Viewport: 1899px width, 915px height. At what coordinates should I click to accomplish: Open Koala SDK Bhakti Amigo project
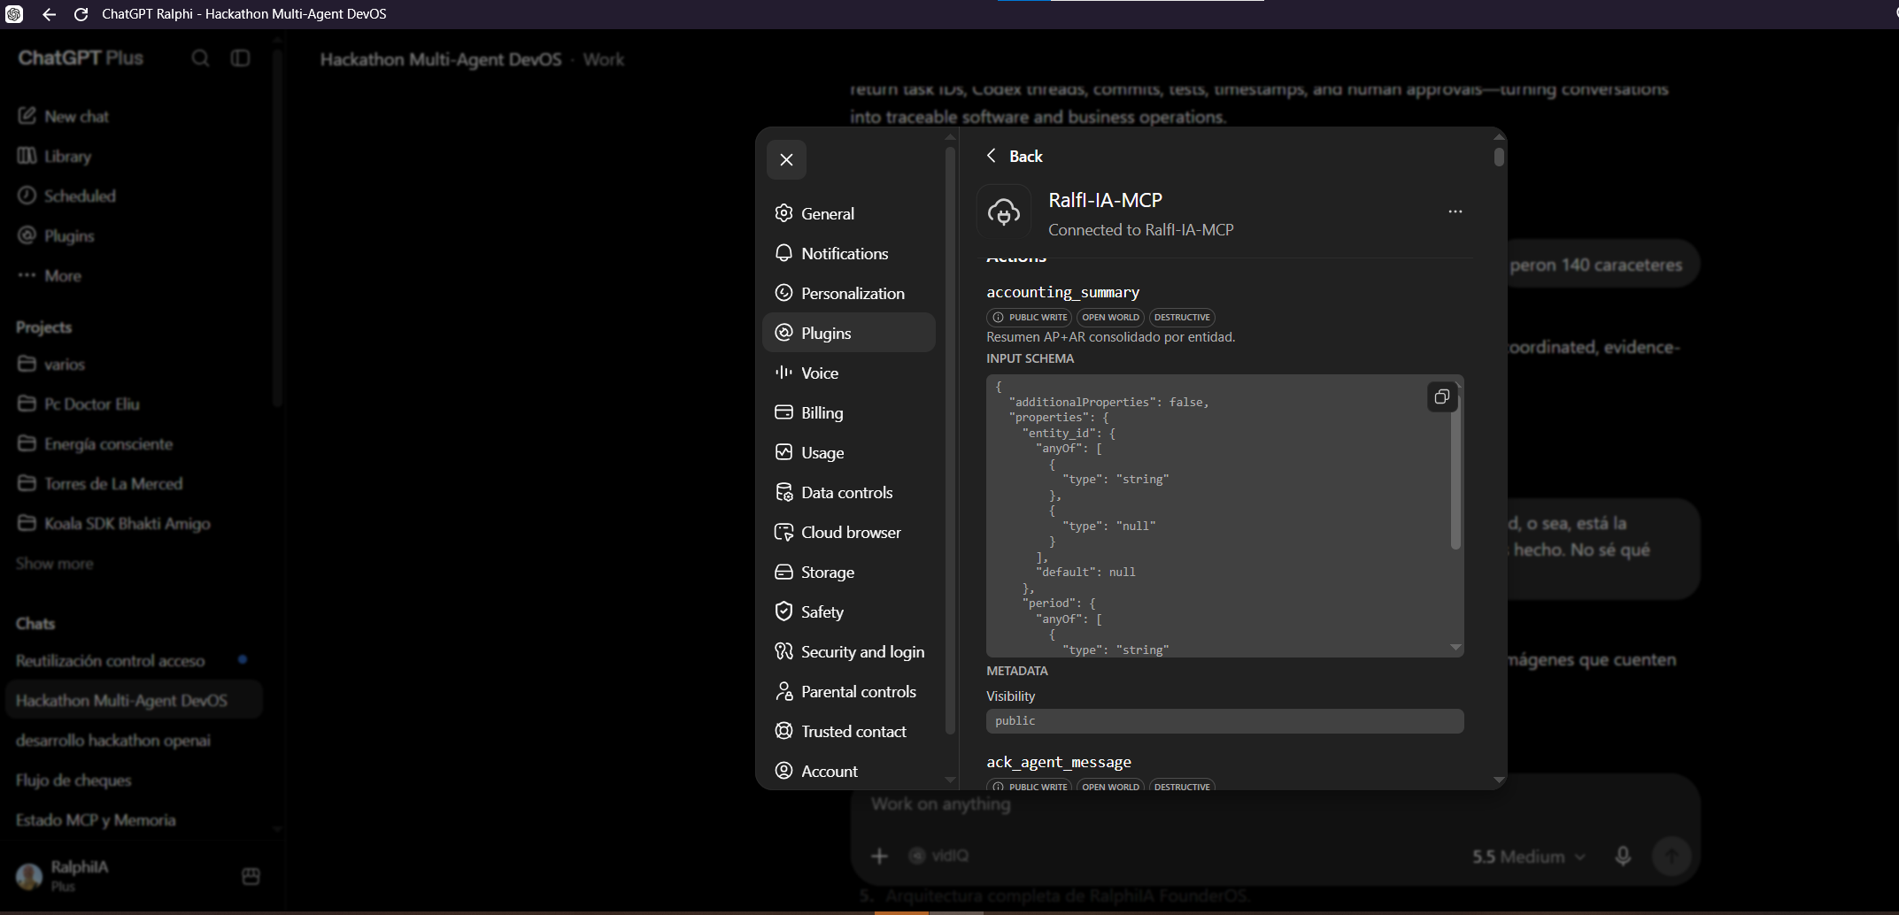pyautogui.click(x=133, y=523)
